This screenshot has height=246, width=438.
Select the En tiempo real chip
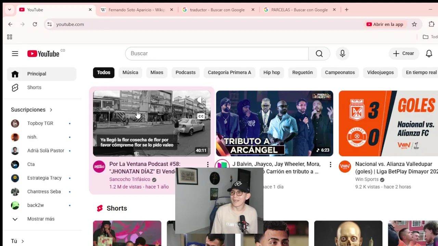click(x=421, y=72)
